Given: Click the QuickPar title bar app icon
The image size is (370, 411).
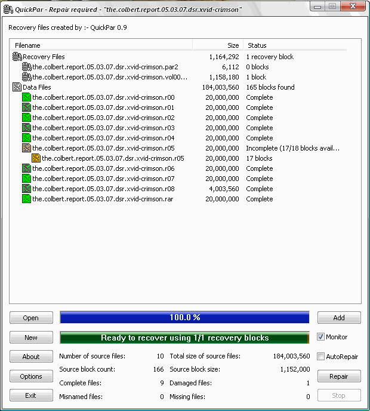Looking at the screenshot, I should [8, 10].
